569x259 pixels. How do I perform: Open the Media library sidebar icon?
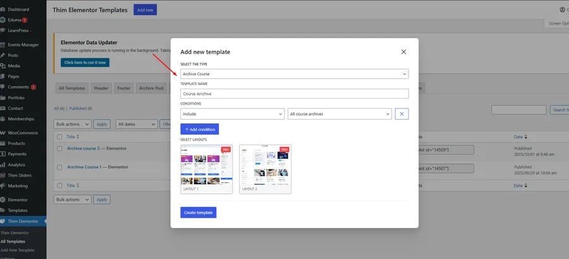click(4, 66)
